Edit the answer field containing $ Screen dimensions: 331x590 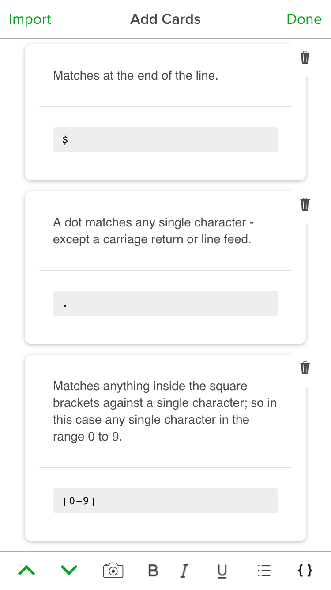coord(165,139)
